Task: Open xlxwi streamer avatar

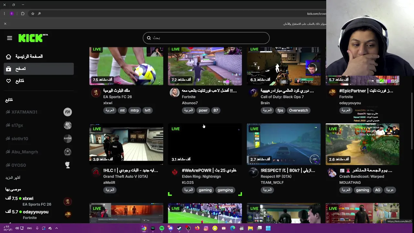Action: point(96,93)
